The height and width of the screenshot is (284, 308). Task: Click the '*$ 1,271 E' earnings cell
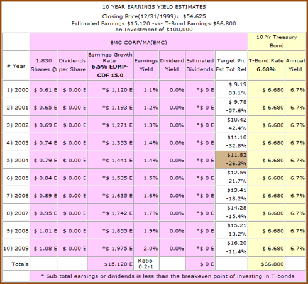tap(110, 124)
